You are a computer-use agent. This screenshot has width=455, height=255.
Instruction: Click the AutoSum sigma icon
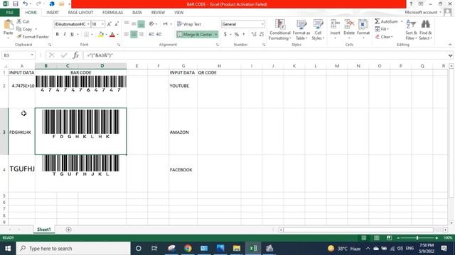(x=378, y=21)
